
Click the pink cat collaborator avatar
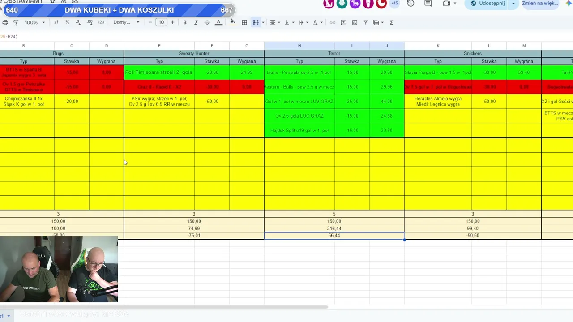(329, 4)
